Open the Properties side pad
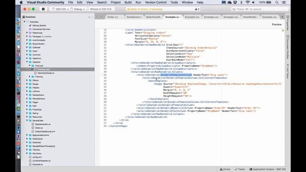Image resolution: width=306 pixels, height=172 pixels. pyautogui.click(x=288, y=23)
